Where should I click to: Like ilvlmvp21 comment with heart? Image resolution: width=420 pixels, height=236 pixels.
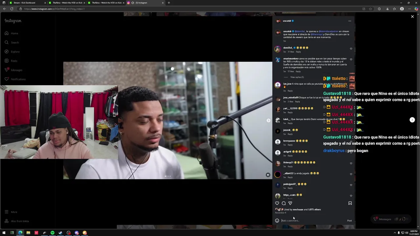351,163
